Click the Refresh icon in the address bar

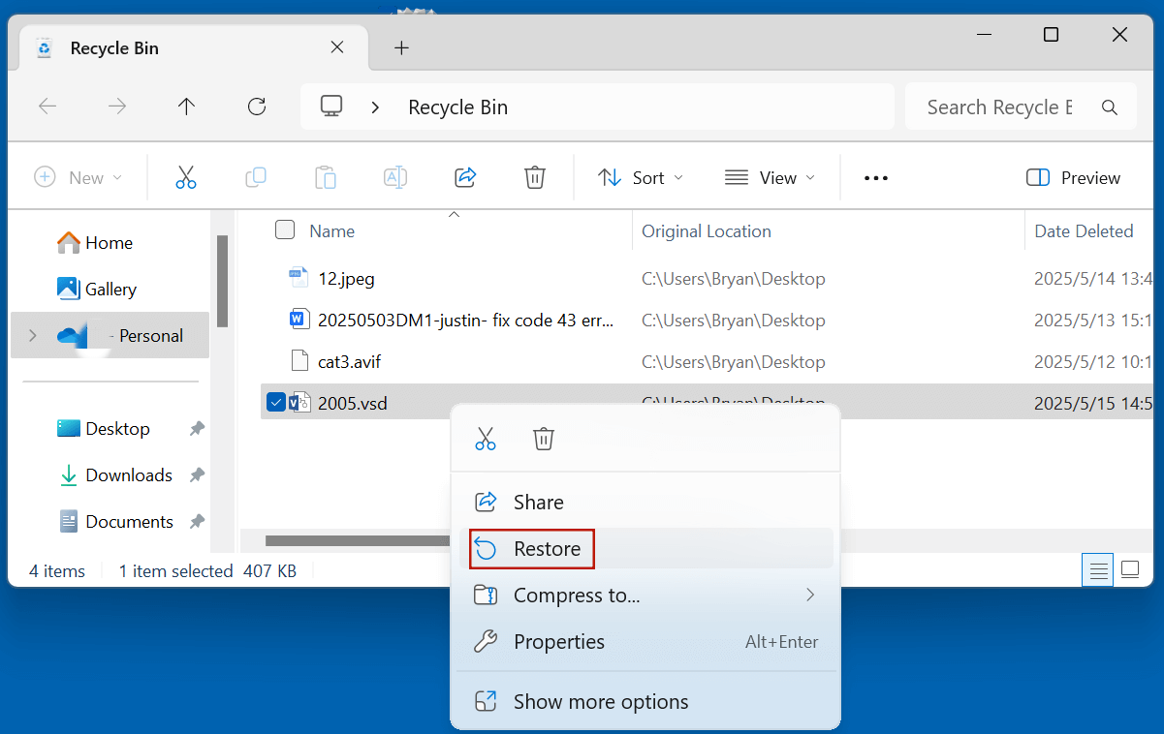coord(256,107)
